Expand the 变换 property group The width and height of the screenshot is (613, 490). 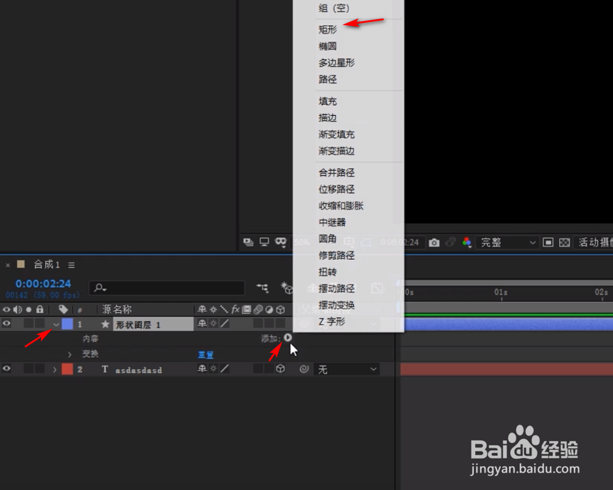tap(70, 355)
